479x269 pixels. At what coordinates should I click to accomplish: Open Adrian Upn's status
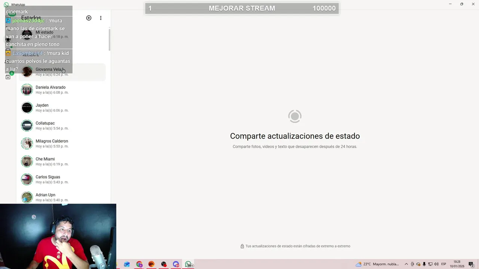pyautogui.click(x=62, y=197)
